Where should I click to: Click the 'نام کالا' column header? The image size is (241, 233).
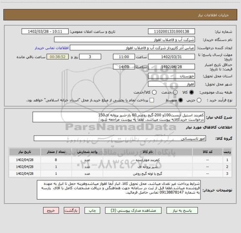148,152
